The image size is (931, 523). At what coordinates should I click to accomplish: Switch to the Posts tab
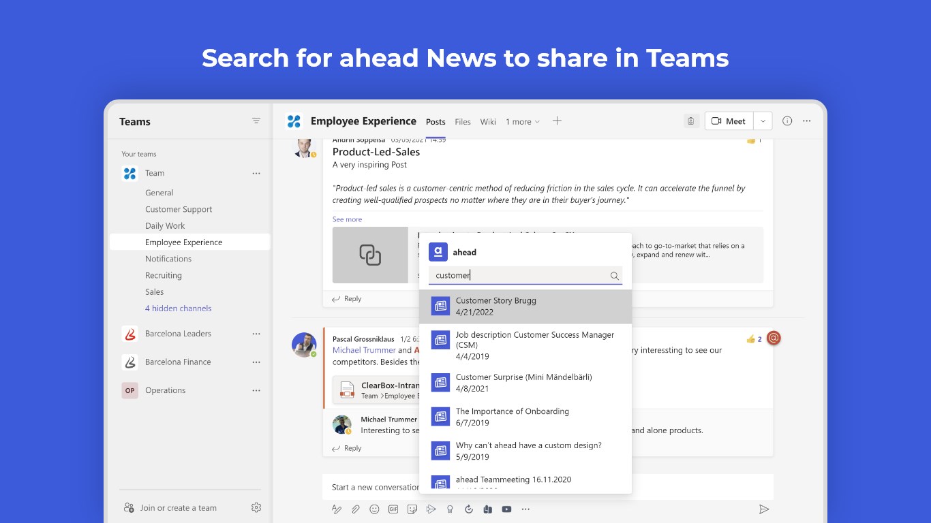click(436, 122)
